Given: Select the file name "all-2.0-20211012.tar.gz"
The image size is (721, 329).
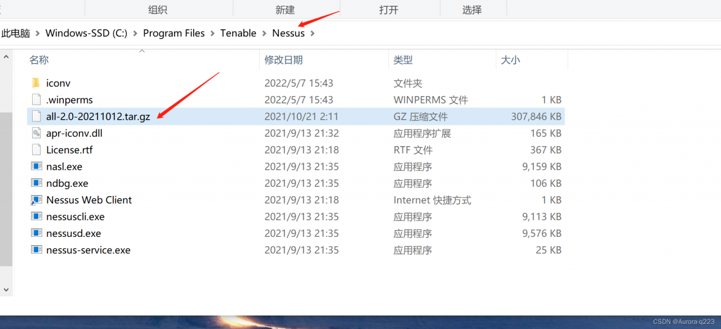Looking at the screenshot, I should pos(98,116).
